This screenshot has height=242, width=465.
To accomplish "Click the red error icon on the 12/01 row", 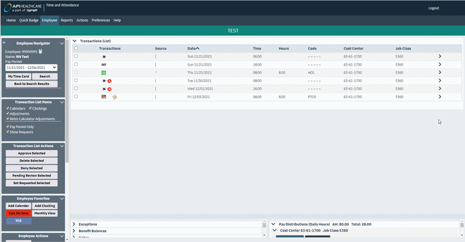I will [x=109, y=89].
